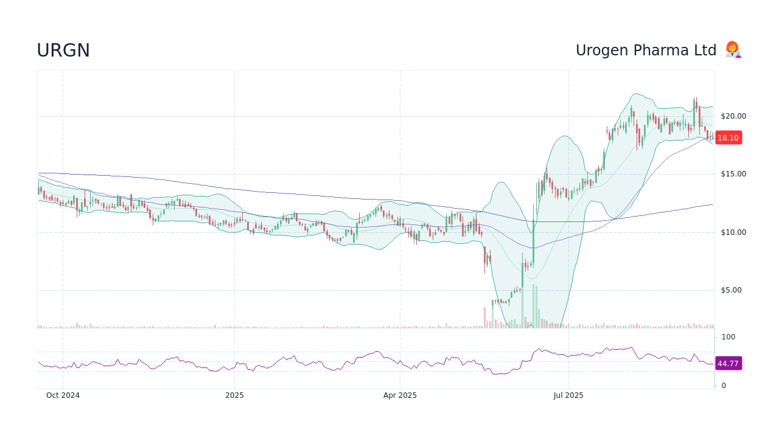The height and width of the screenshot is (438, 779).
Task: Click the $15.00 price axis label
Action: click(733, 174)
